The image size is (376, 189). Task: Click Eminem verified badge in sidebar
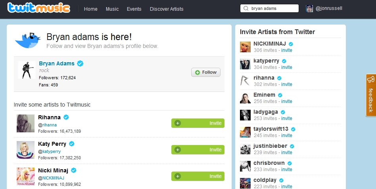click(x=280, y=95)
